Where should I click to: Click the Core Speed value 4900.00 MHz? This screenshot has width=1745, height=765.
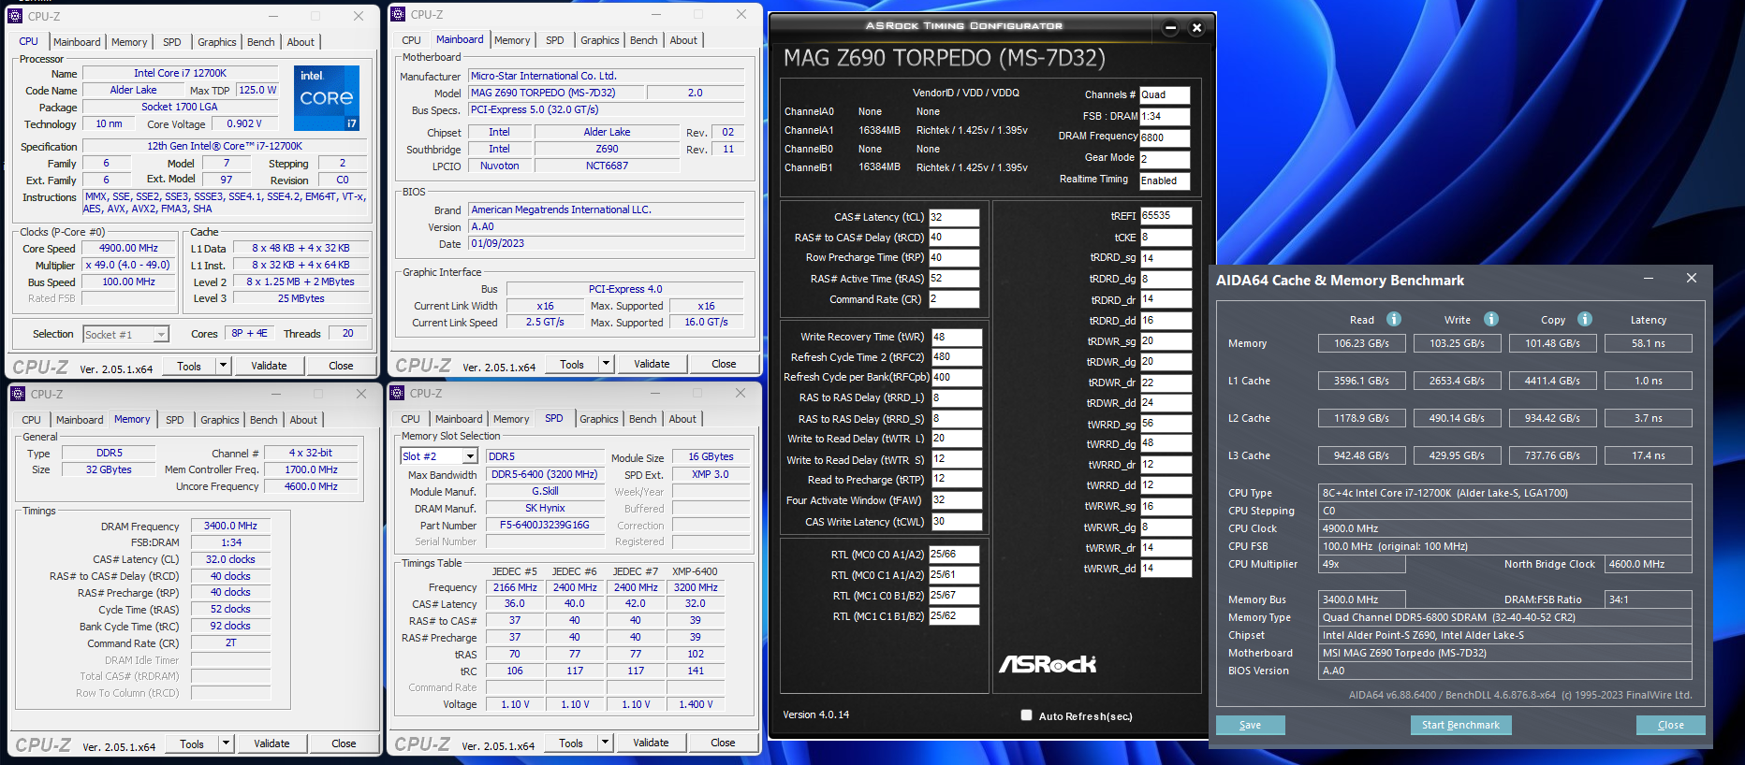[129, 248]
